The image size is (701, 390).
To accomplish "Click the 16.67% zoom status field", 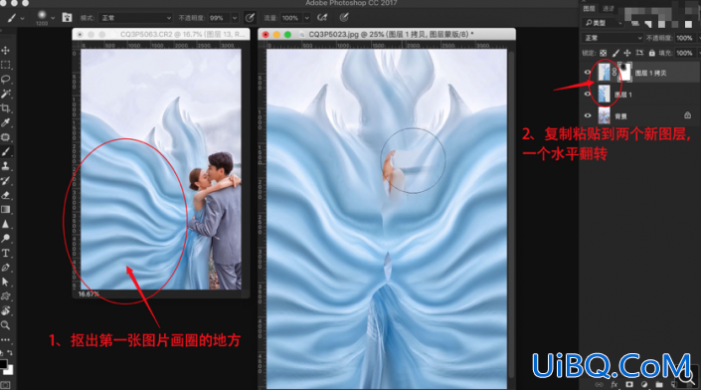I will pos(88,293).
